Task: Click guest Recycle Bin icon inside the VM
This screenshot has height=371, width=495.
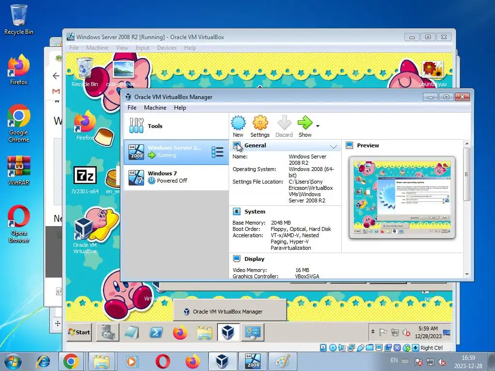Action: tap(85, 72)
